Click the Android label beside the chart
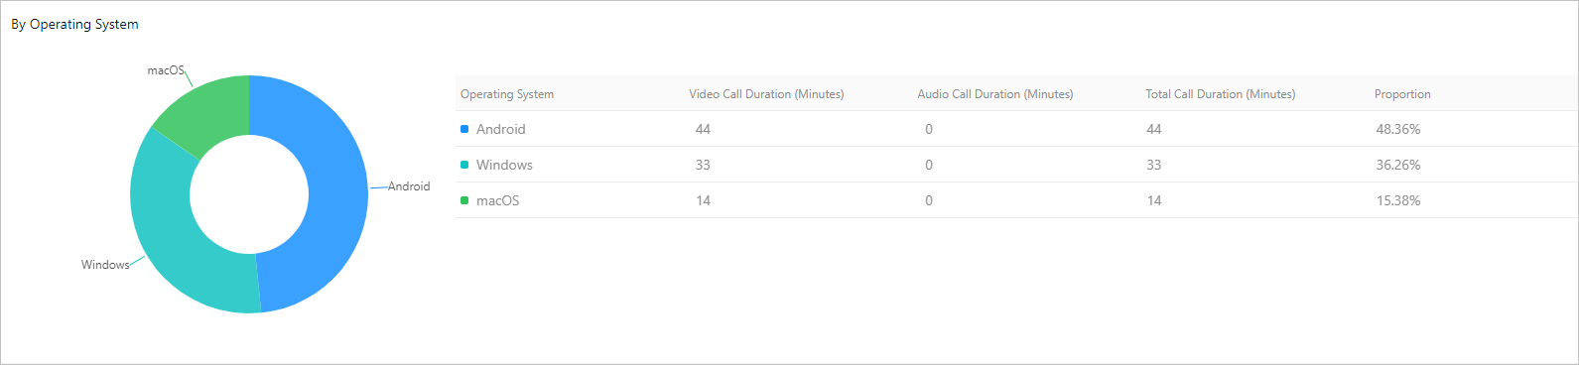 (x=409, y=186)
